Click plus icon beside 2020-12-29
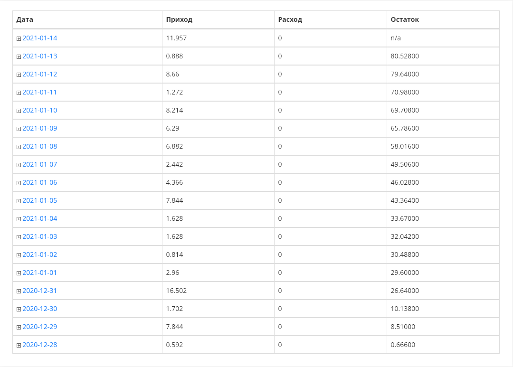The height and width of the screenshot is (367, 513). click(19, 327)
